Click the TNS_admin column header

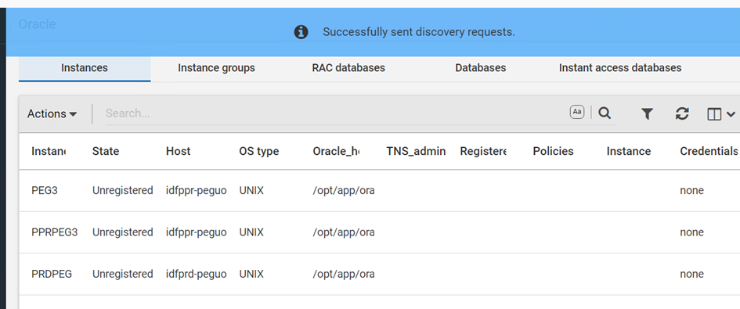(x=416, y=151)
